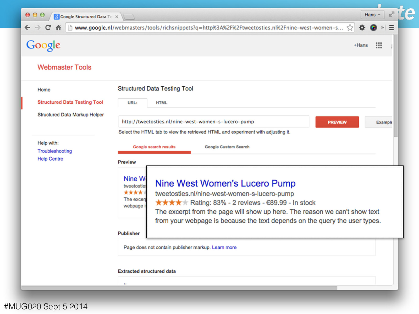Open the browser home page icon
The height and width of the screenshot is (314, 419).
click(58, 27)
